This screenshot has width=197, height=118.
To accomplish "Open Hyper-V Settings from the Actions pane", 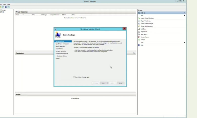I will tap(145, 21).
